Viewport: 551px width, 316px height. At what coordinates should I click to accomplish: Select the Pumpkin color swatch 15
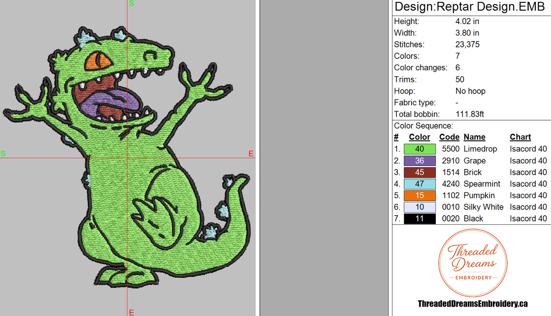[419, 195]
